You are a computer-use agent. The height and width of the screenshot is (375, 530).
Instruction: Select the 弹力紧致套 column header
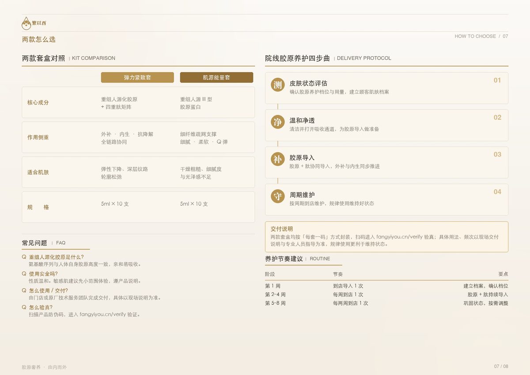[137, 77]
